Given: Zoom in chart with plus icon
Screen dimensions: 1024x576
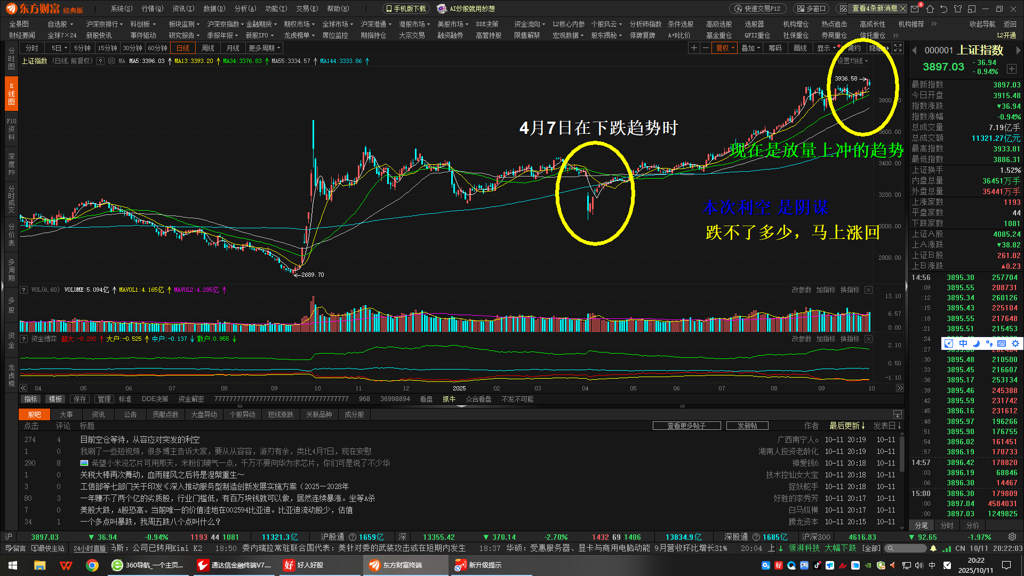Looking at the screenshot, I should tap(694, 48).
